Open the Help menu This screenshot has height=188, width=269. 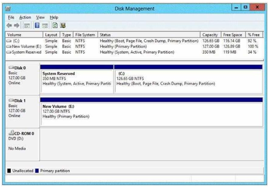[x=54, y=17]
